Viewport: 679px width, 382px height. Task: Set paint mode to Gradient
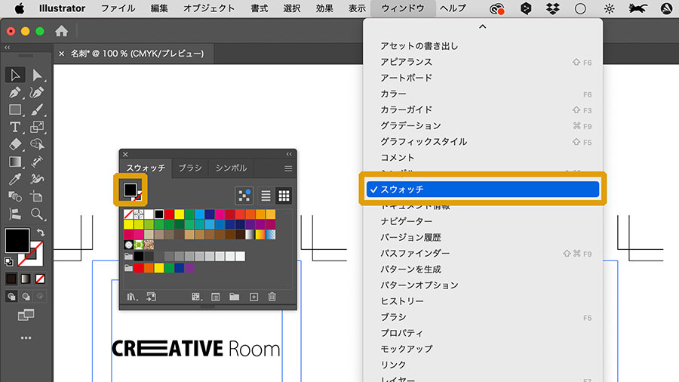[26, 279]
